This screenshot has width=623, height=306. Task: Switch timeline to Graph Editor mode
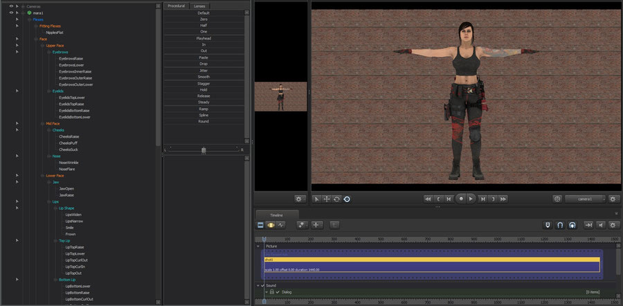[282, 224]
